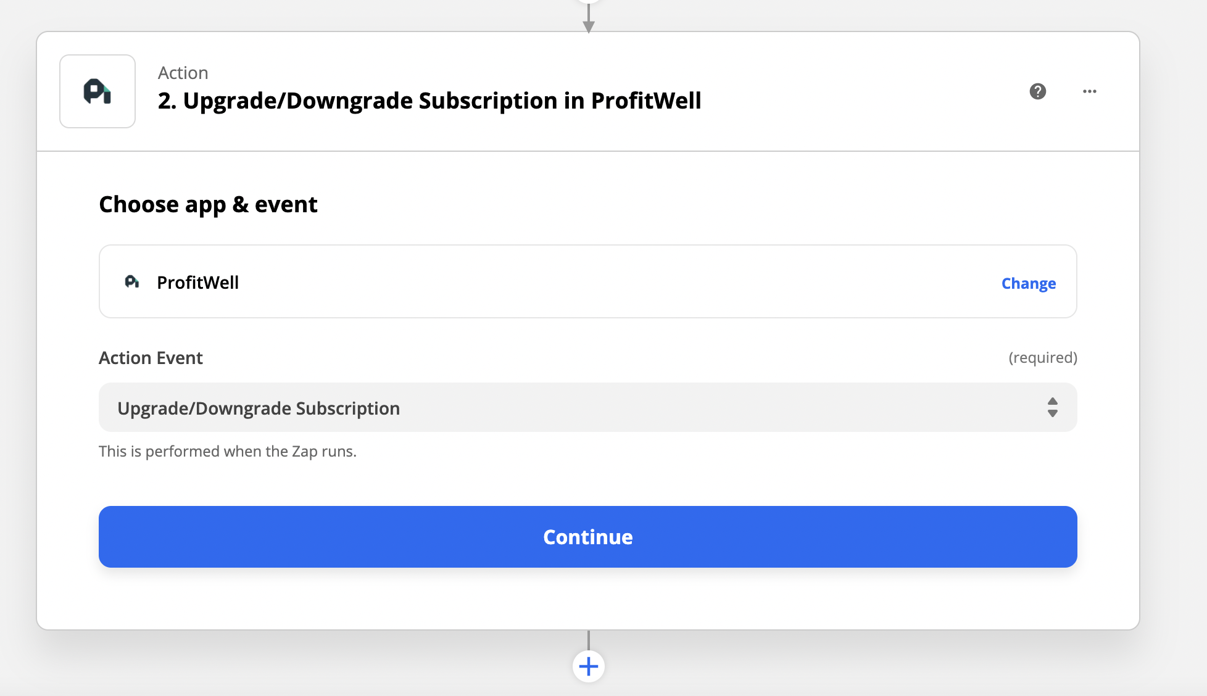This screenshot has height=696, width=1207.
Task: Click the ProfitWell app name text
Action: coord(197,282)
